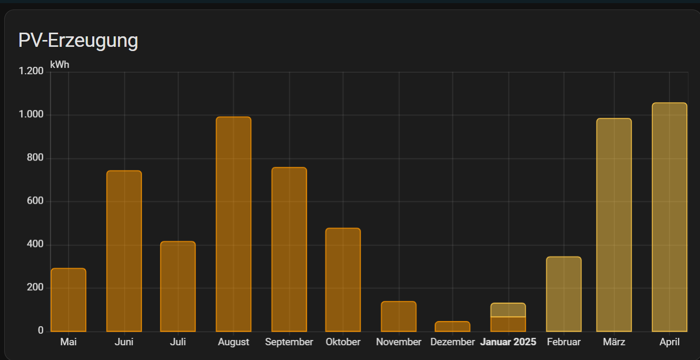Screen dimensions: 700x360
Task: Click the kWh unit label
Action: point(60,65)
